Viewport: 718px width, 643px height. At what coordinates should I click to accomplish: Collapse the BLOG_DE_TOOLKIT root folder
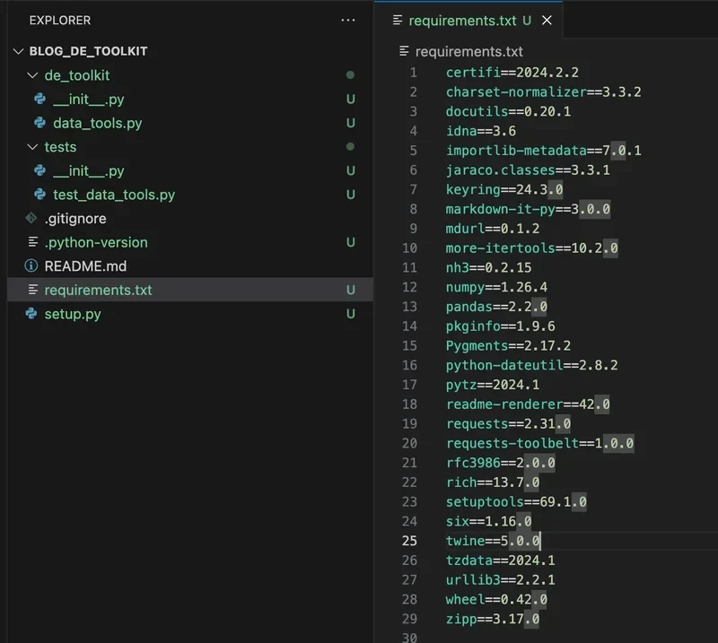click(18, 51)
